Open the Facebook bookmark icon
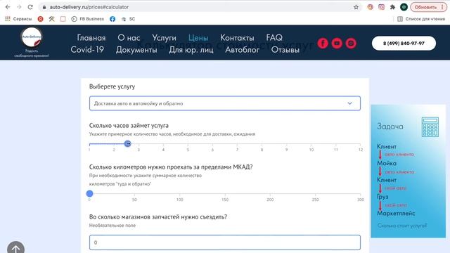The width and height of the screenshot is (450, 253). click(x=112, y=19)
